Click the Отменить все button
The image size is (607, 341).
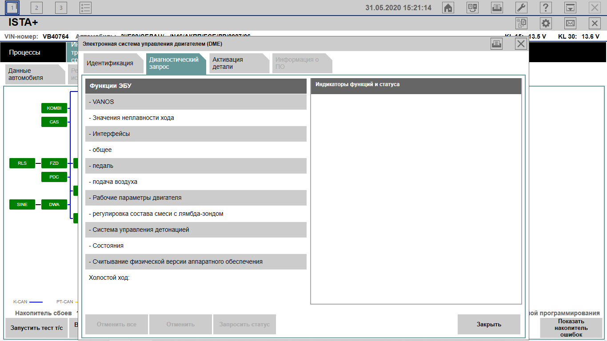[x=116, y=324]
